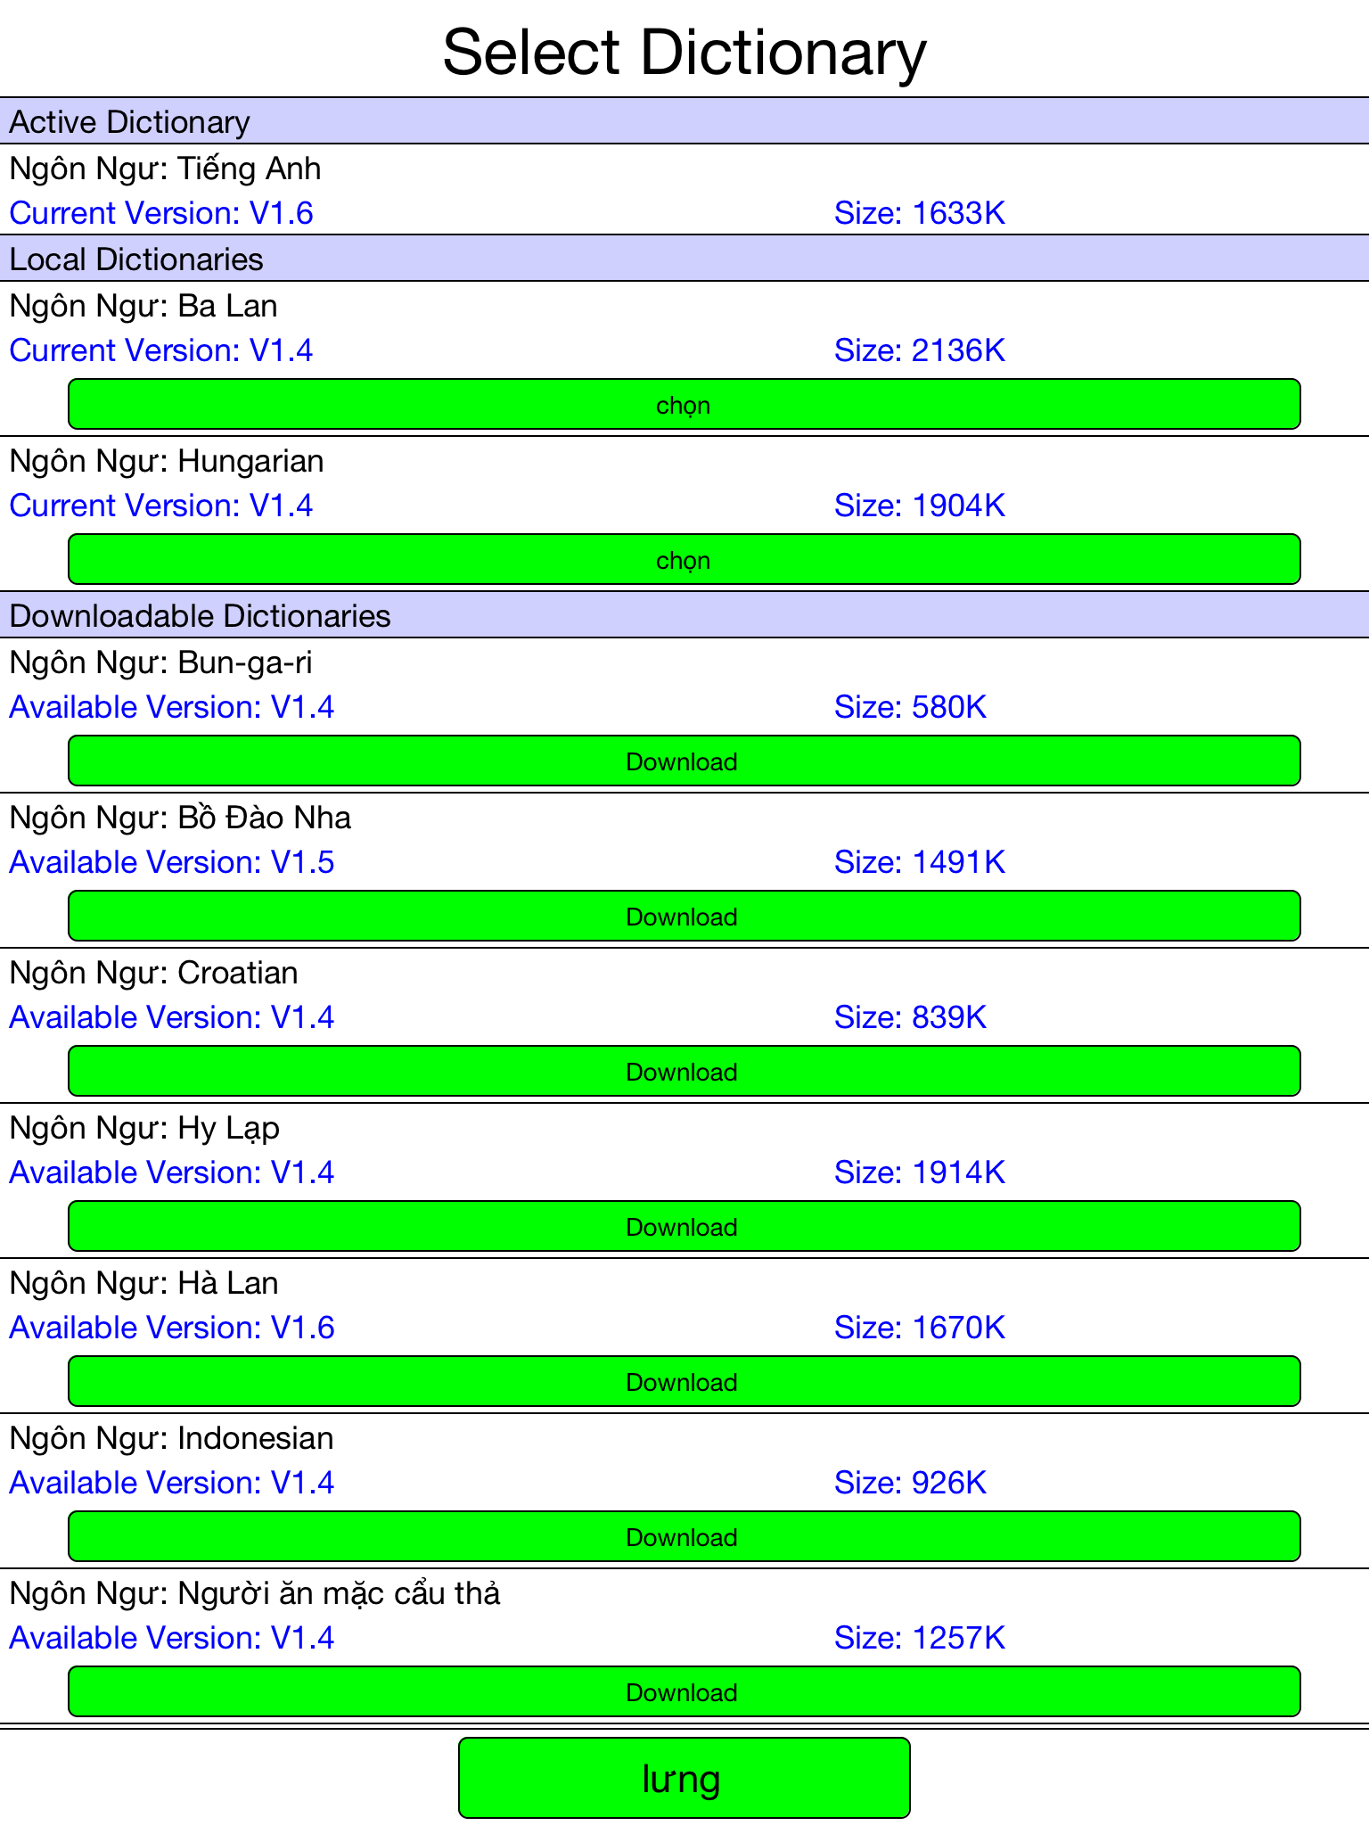Download the Bun-ga-ri dictionary

click(684, 761)
